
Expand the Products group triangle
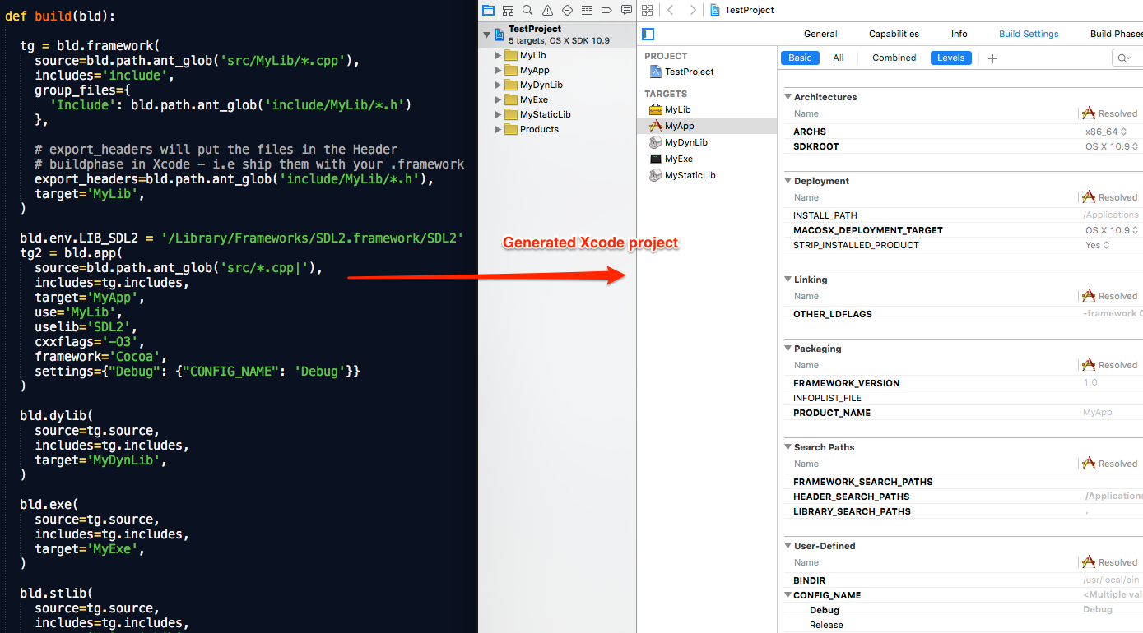click(x=499, y=129)
